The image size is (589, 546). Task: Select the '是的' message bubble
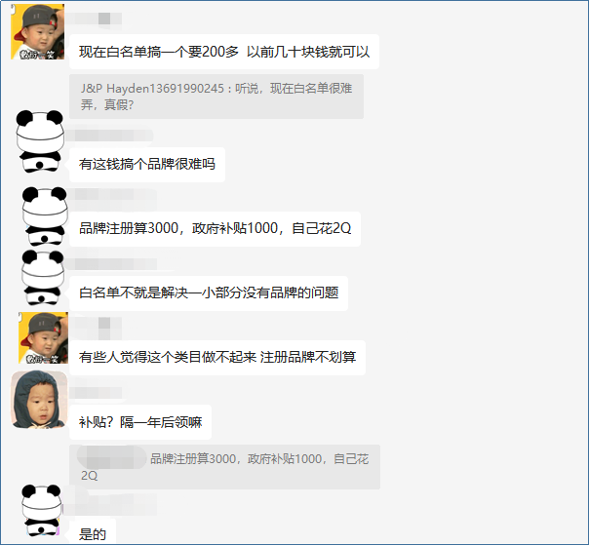click(93, 532)
